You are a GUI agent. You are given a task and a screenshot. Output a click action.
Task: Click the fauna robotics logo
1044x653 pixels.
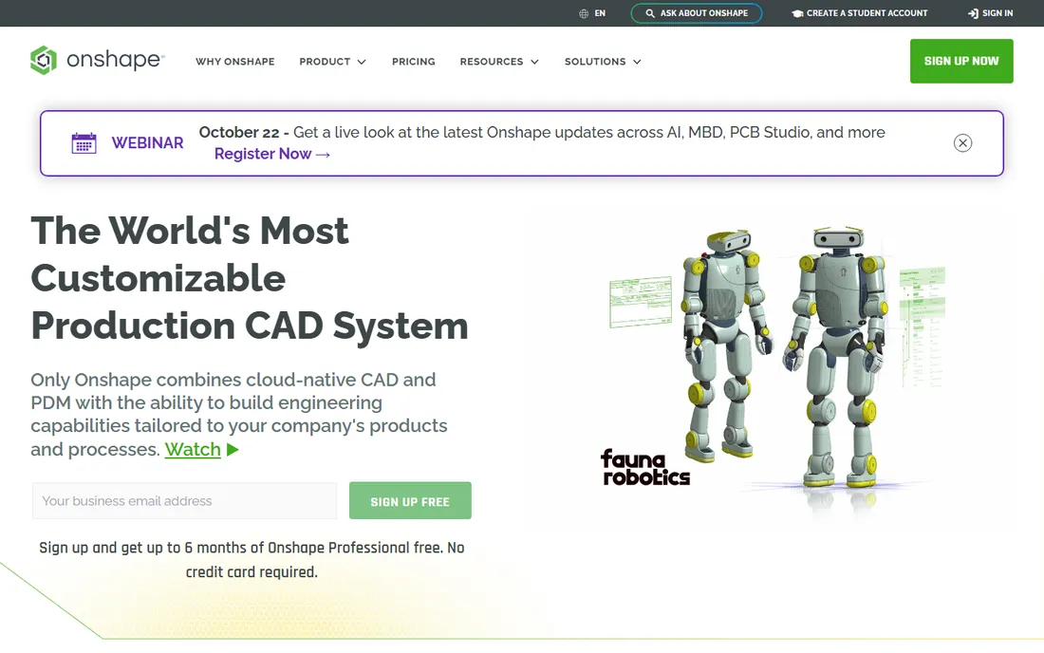(645, 467)
